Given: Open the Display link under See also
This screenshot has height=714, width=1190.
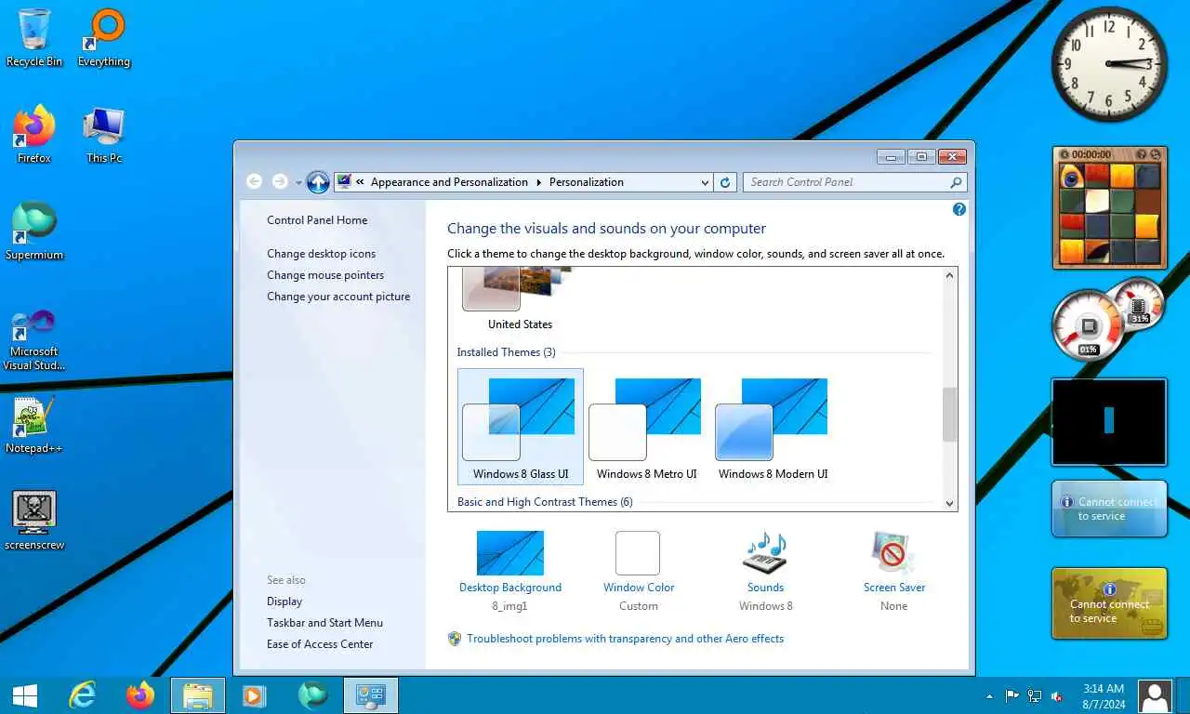Looking at the screenshot, I should tap(284, 602).
